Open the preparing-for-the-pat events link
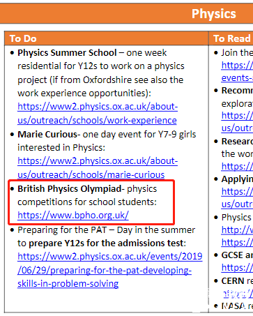253x316 pixels. (x=110, y=270)
